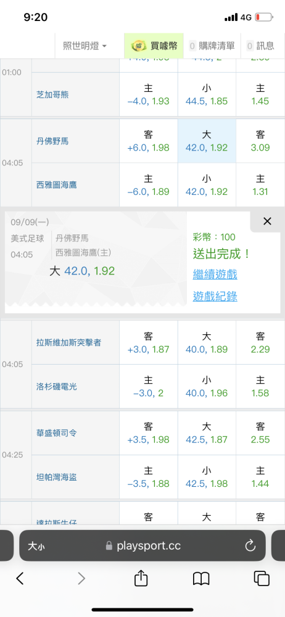Screen dimensions: 285x617
Task: Open the 拉斯維加斯突擊者 team link
Action: [x=68, y=342]
